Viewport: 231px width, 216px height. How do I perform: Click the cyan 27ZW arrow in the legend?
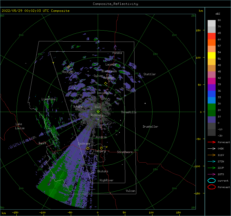click(x=211, y=162)
